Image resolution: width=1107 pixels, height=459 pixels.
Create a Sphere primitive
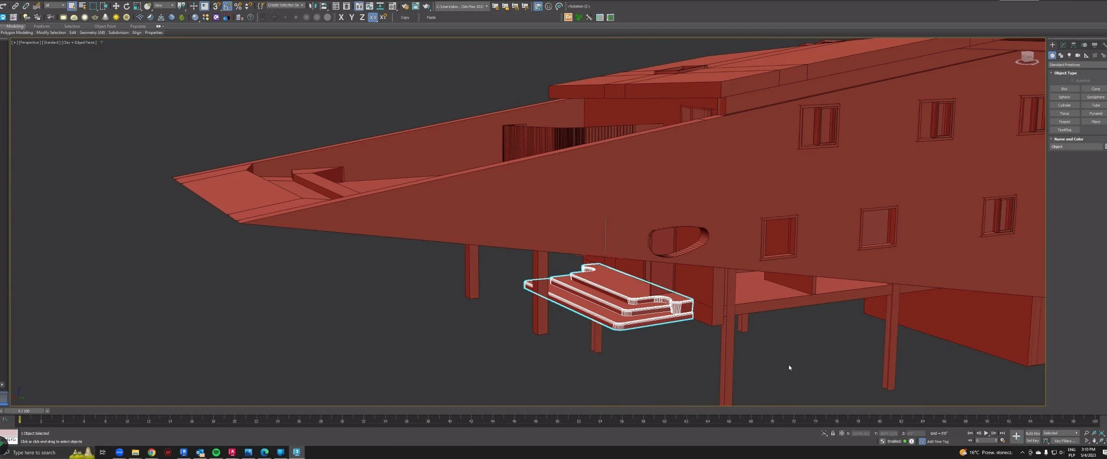1064,97
